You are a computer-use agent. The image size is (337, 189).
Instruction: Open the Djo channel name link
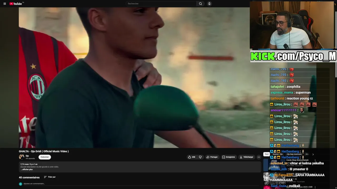point(27,156)
